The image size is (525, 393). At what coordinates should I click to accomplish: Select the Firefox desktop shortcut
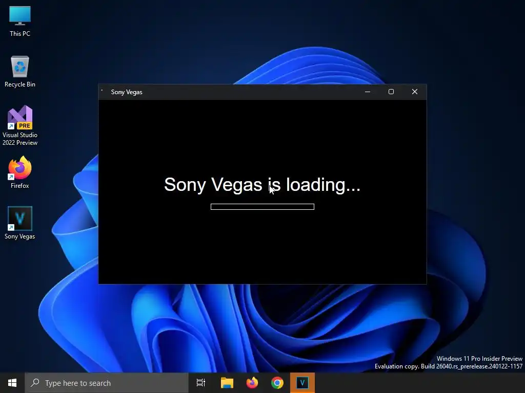[20, 172]
